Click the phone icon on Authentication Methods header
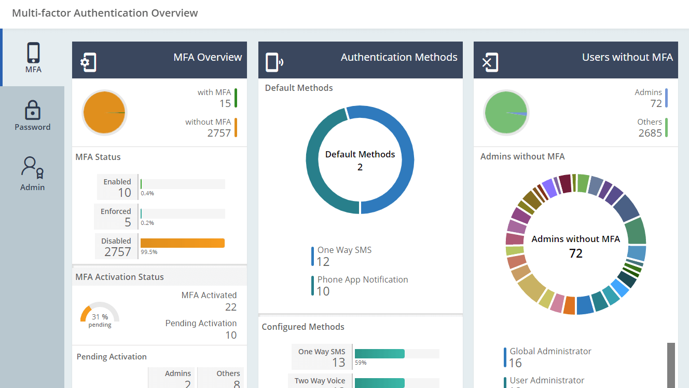Image resolution: width=689 pixels, height=388 pixels. (273, 60)
